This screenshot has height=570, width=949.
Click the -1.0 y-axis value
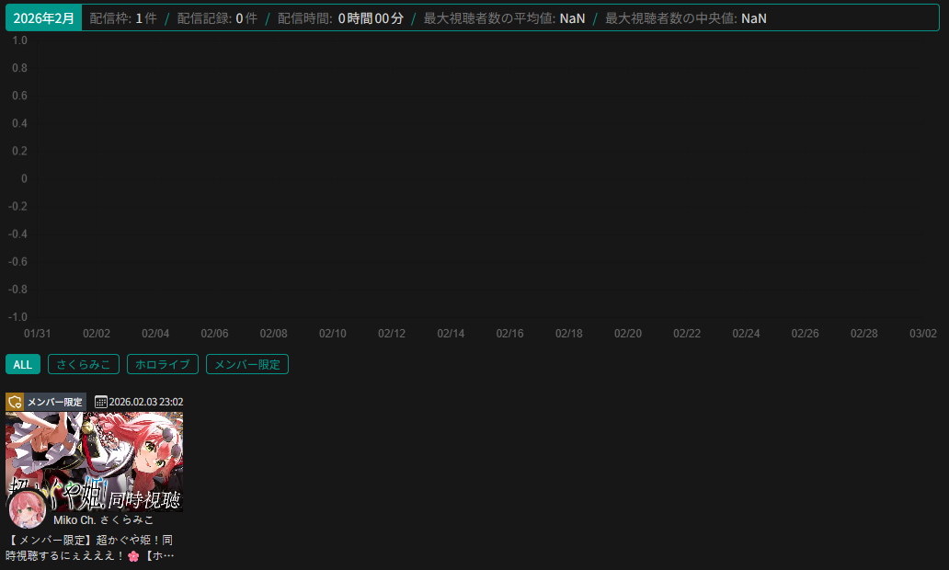[18, 317]
